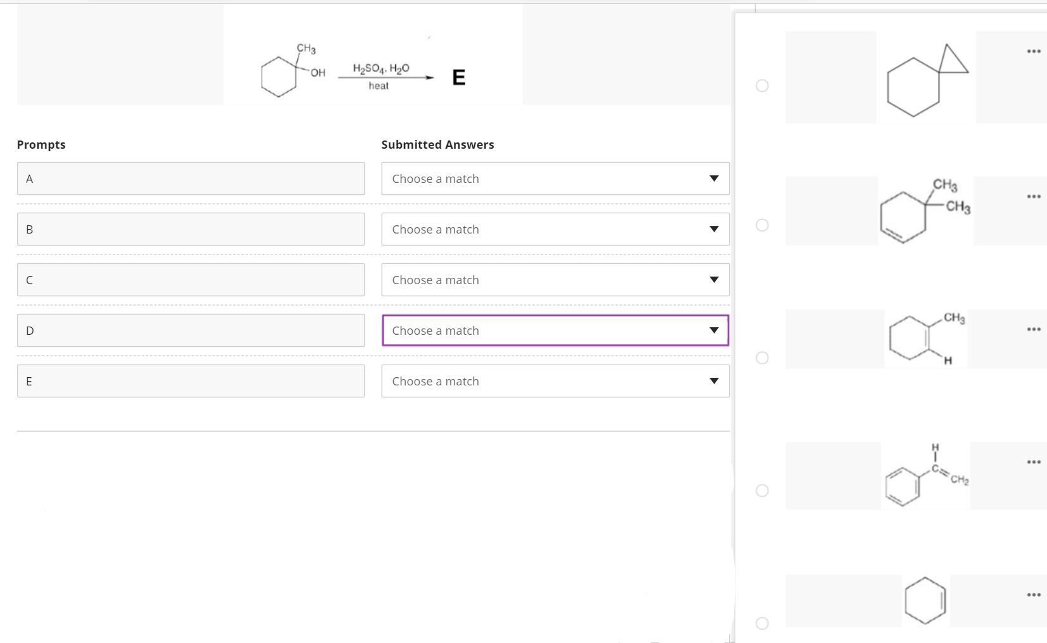
Task: Select the radio button beside cyclohexene
Action: pyautogui.click(x=762, y=623)
